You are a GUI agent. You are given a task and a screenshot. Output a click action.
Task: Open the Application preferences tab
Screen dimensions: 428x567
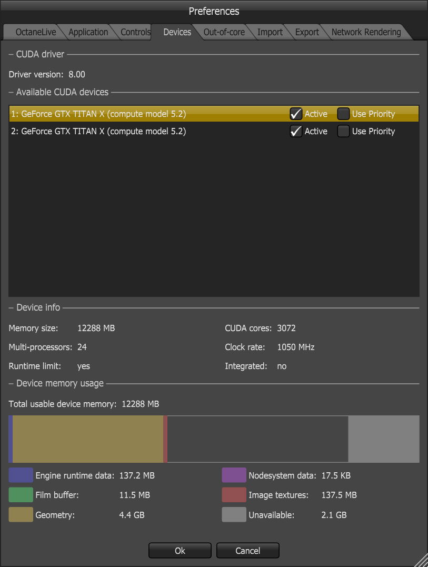[88, 32]
